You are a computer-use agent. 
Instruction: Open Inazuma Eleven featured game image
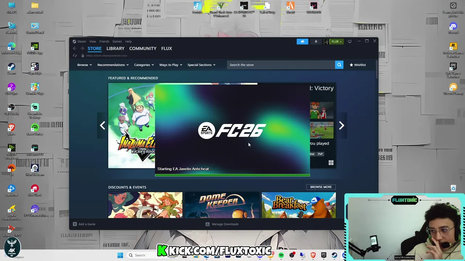coord(132,125)
